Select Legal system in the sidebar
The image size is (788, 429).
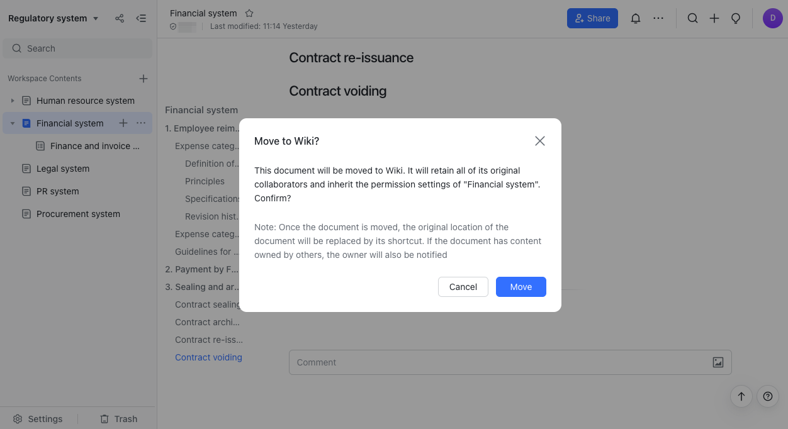coord(63,169)
